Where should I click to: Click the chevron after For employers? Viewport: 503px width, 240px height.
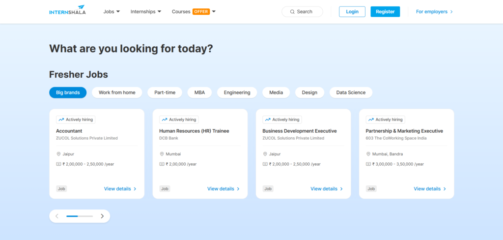[451, 12]
